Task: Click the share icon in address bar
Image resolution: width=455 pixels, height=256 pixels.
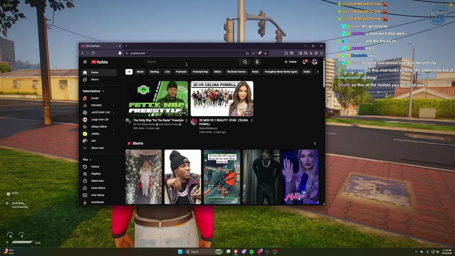Action: (x=253, y=53)
